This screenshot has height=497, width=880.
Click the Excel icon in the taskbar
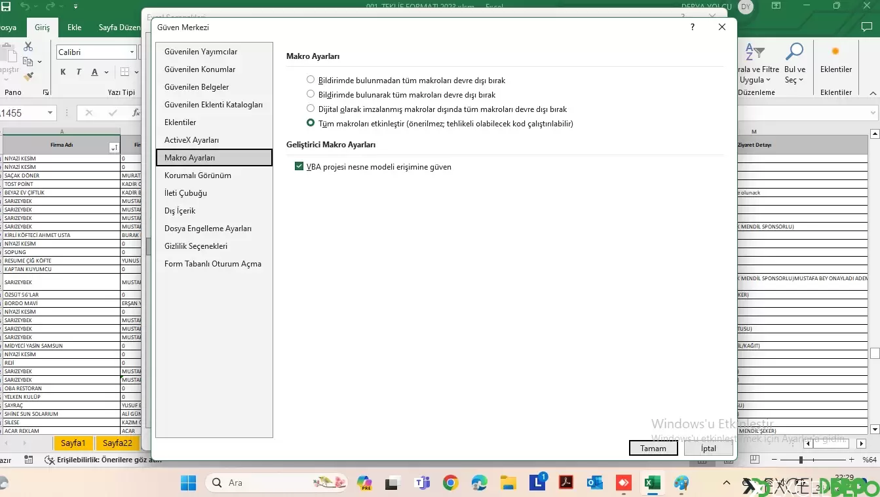652,483
